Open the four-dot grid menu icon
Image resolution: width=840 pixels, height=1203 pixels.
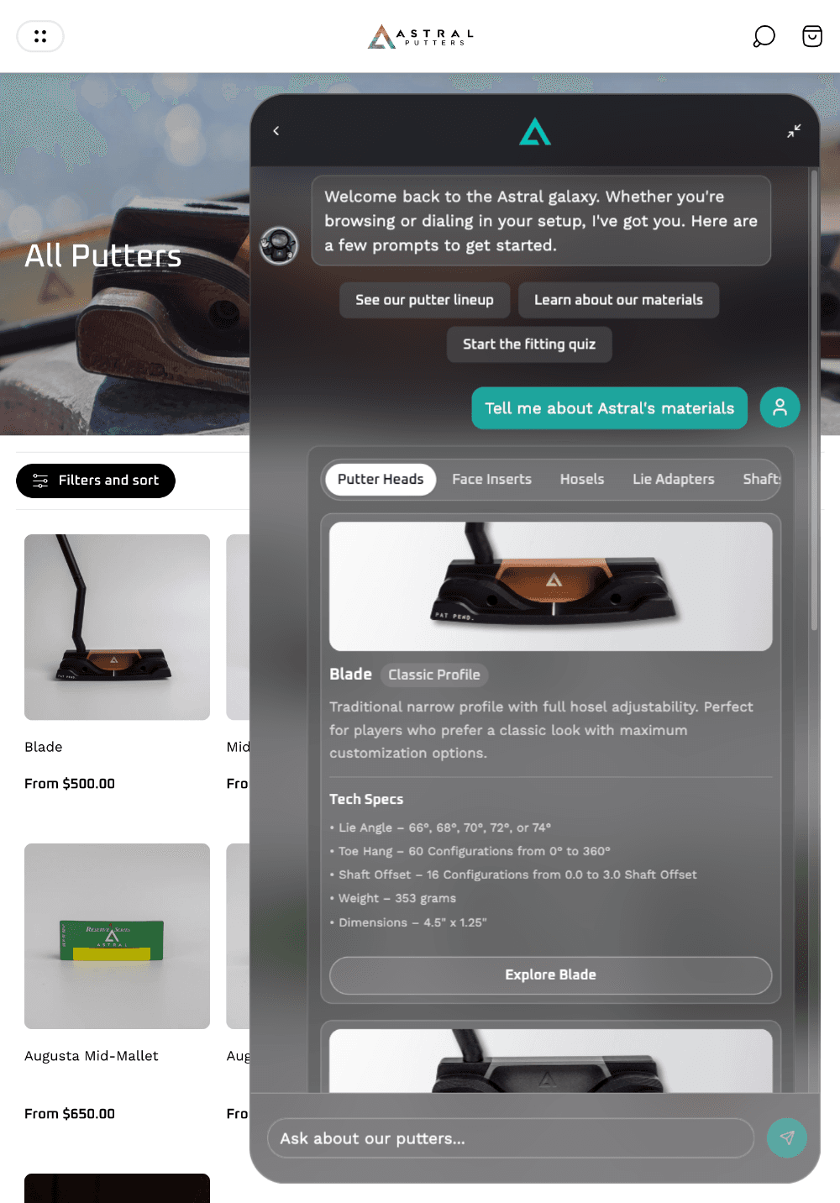[40, 36]
